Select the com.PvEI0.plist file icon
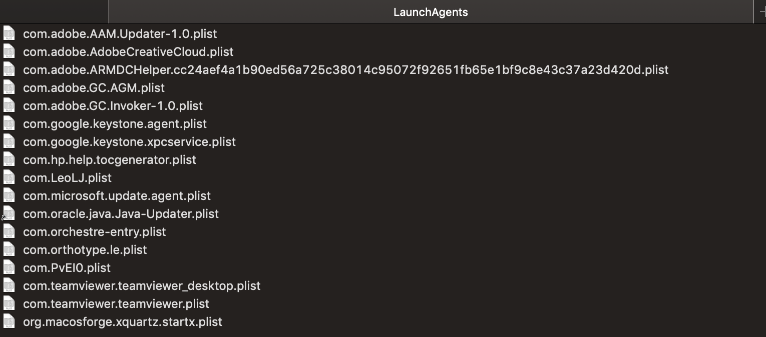 [9, 268]
